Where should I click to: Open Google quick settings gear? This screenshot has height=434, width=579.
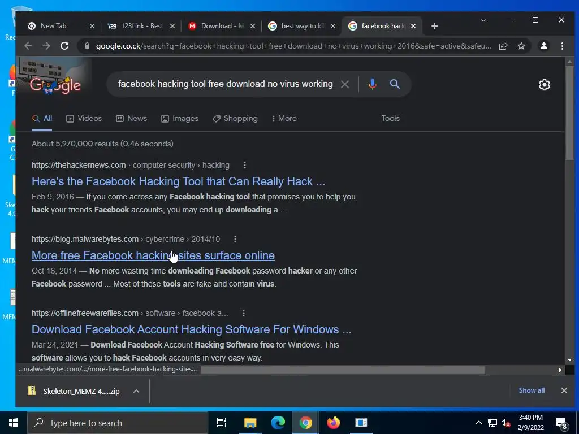click(545, 85)
